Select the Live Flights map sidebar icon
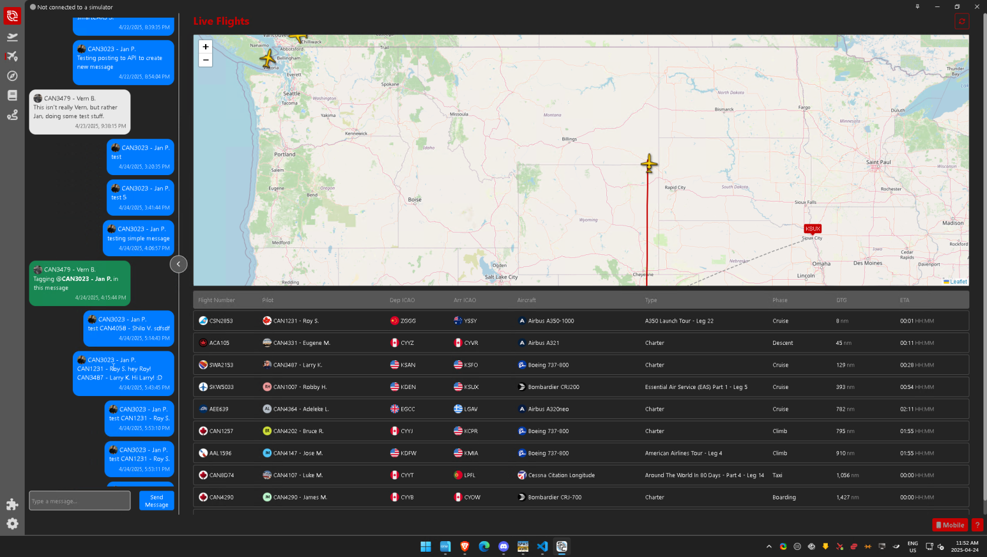Viewport: 987px width, 557px height. coord(12,56)
